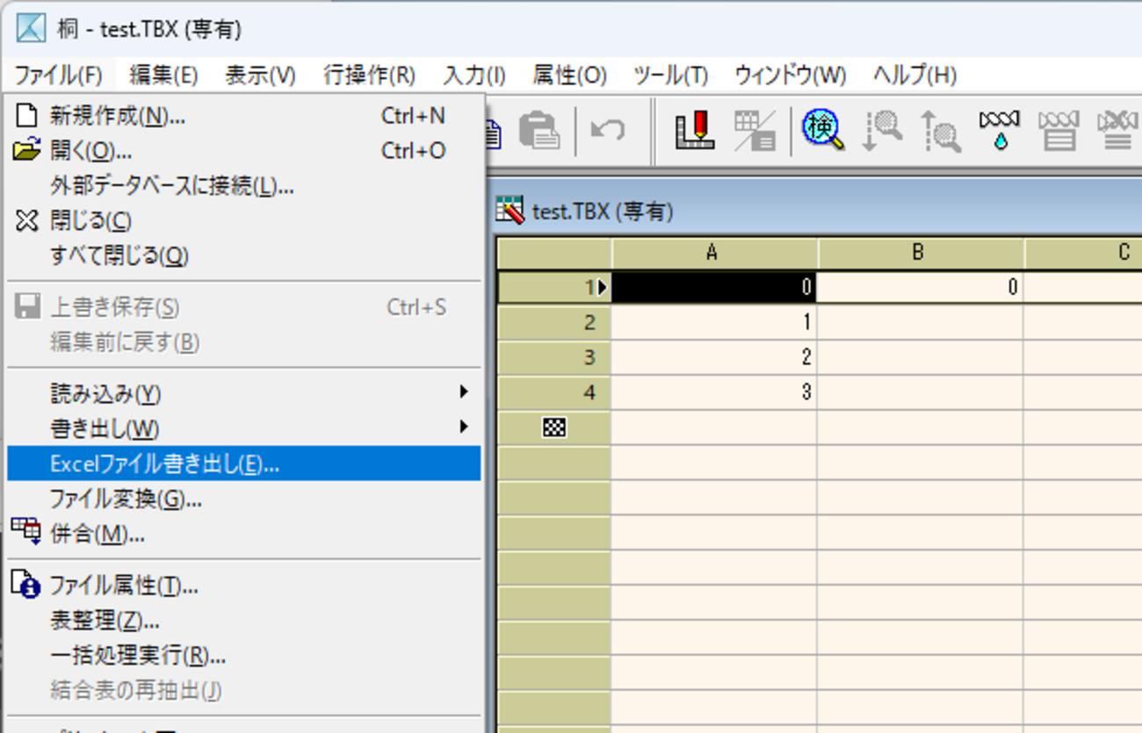
Task: Click cell A3 containing 2
Action: (x=714, y=357)
